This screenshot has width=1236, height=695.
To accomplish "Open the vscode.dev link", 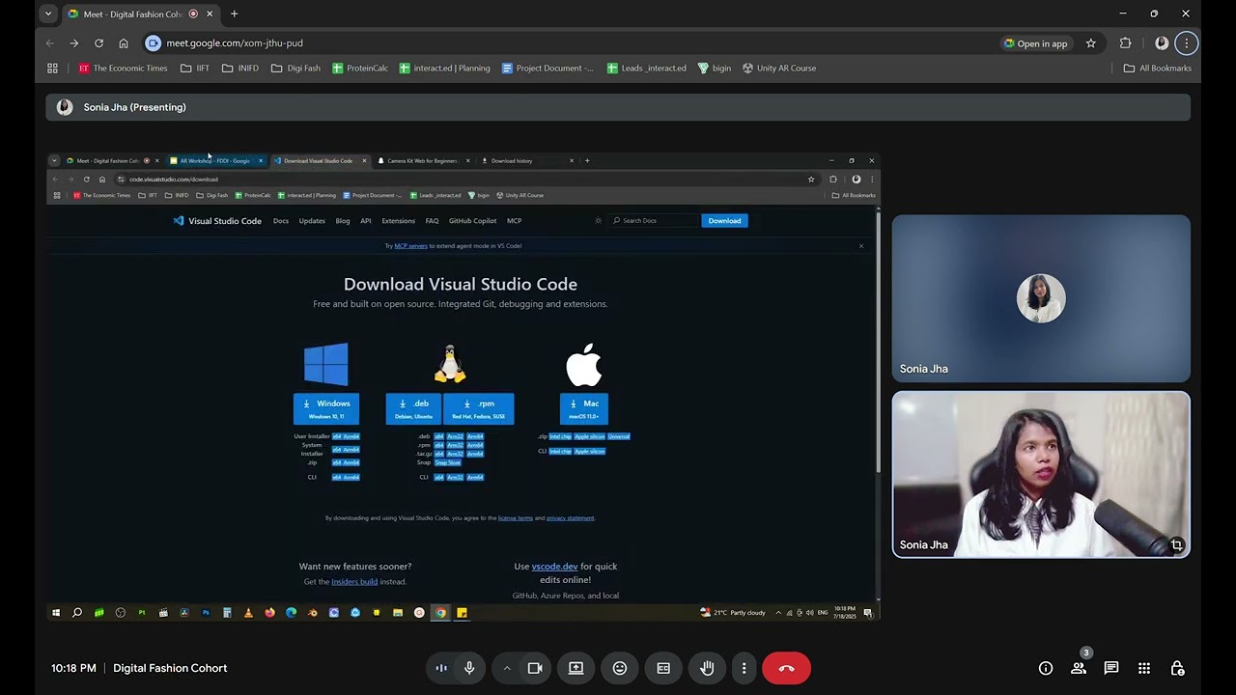I will click(x=554, y=567).
